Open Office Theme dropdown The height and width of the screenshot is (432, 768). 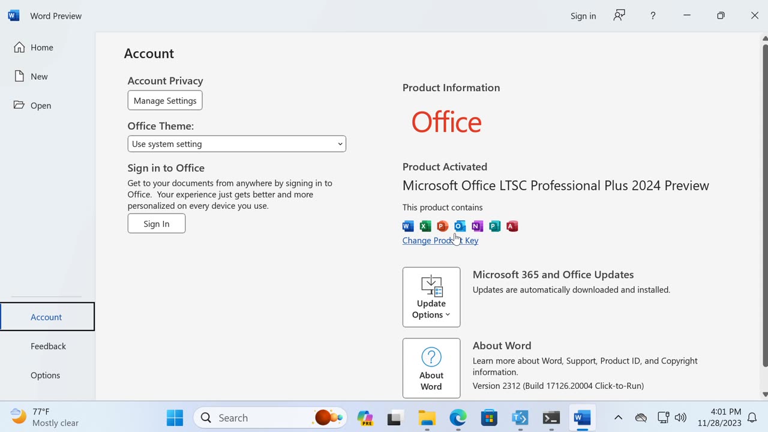click(x=236, y=144)
